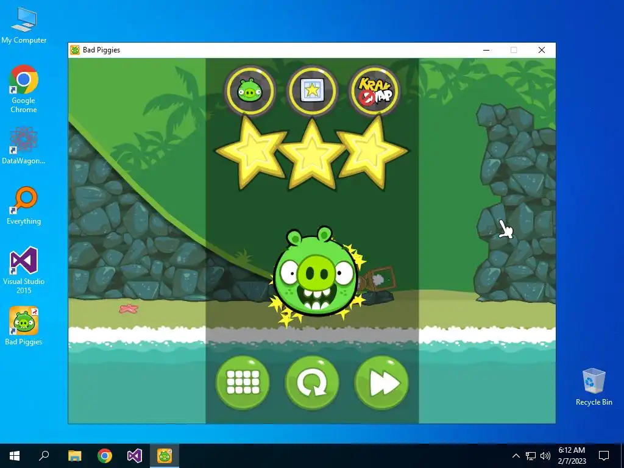624x468 pixels.
Task: Click the middle gold star
Action: coord(312,154)
